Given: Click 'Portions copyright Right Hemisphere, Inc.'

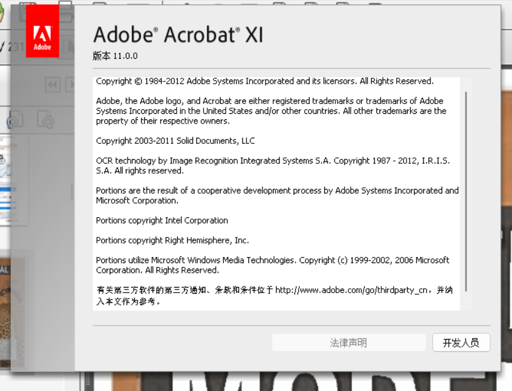Looking at the screenshot, I should [x=172, y=240].
